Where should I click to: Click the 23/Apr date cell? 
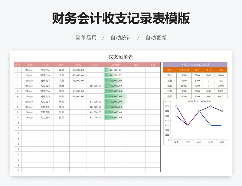tap(29, 86)
